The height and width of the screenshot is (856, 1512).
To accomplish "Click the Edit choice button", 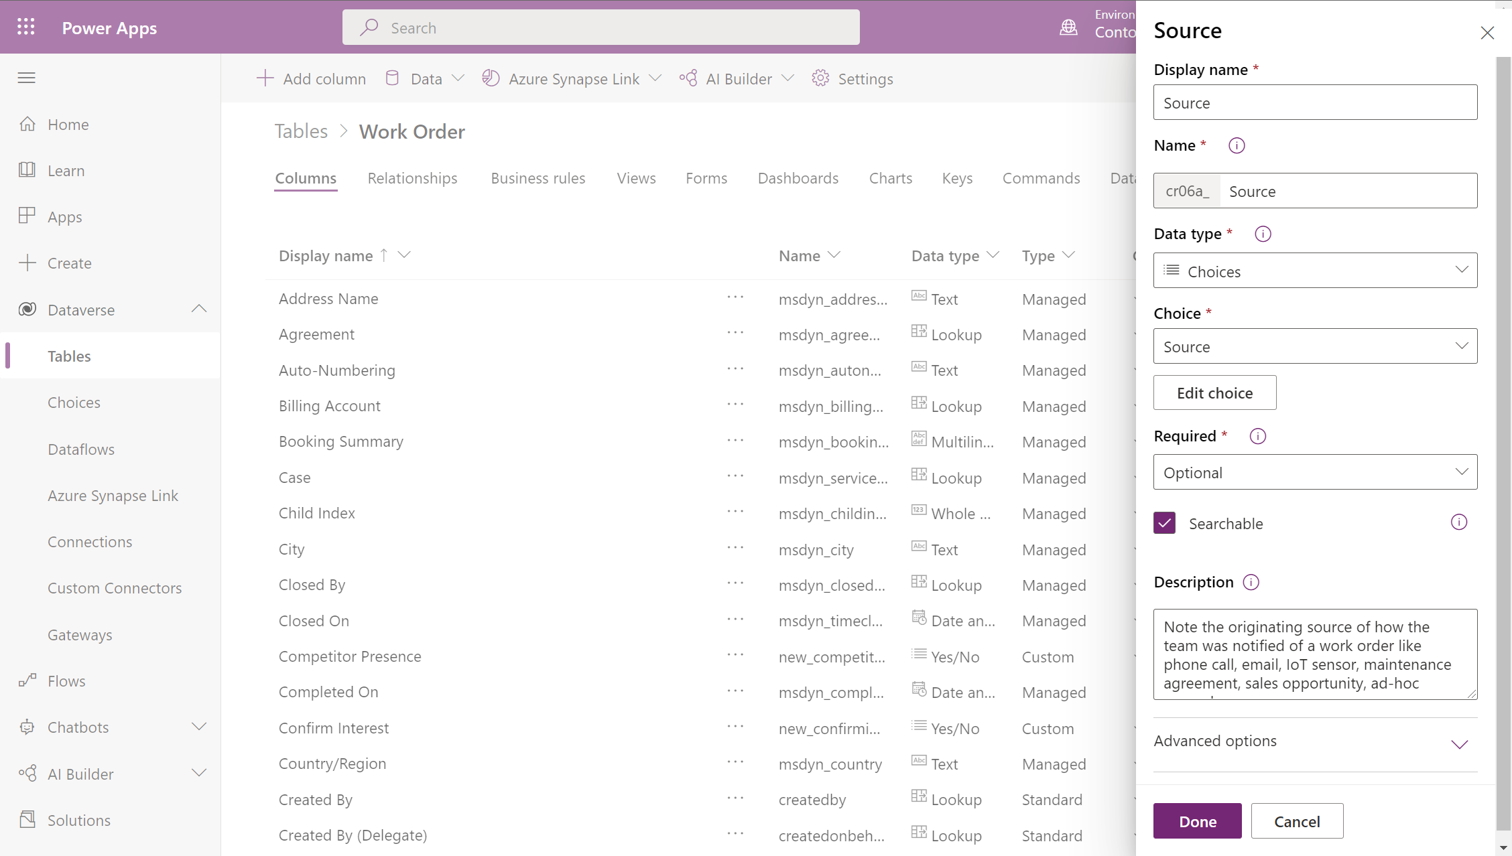I will 1215,393.
